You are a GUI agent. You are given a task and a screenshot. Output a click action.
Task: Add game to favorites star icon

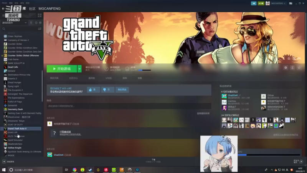coord(299,68)
